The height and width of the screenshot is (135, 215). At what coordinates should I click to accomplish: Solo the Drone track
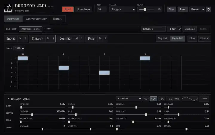point(25,39)
